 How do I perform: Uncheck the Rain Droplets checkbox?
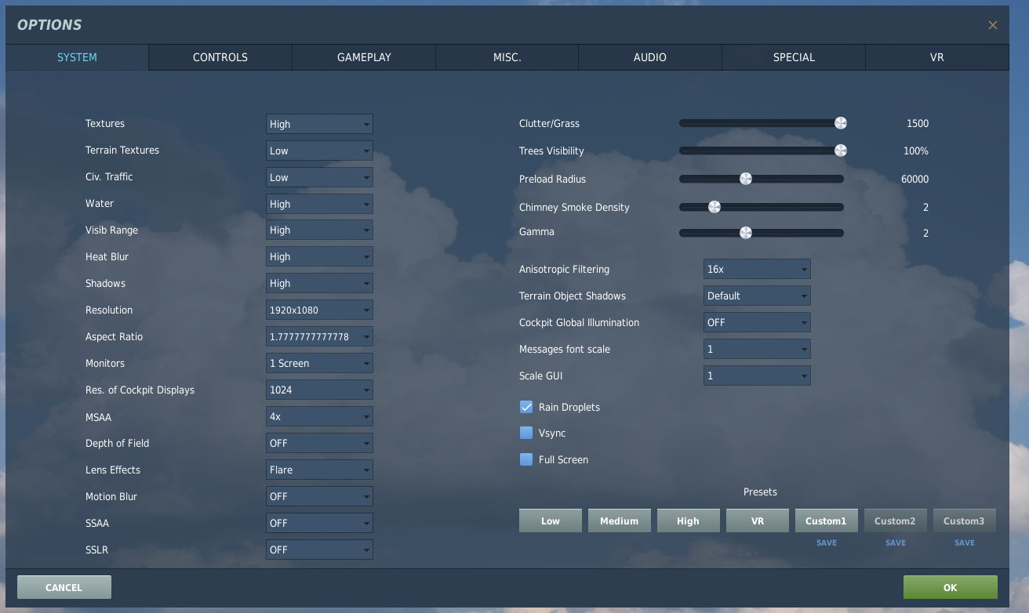tap(526, 407)
